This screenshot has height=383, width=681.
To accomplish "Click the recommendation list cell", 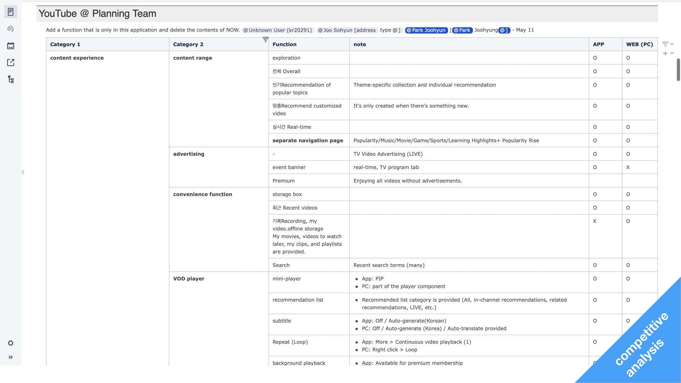I will tap(309, 304).
